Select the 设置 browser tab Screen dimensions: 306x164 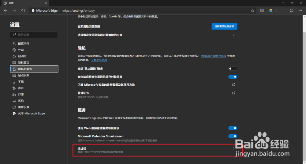pos(25,3)
